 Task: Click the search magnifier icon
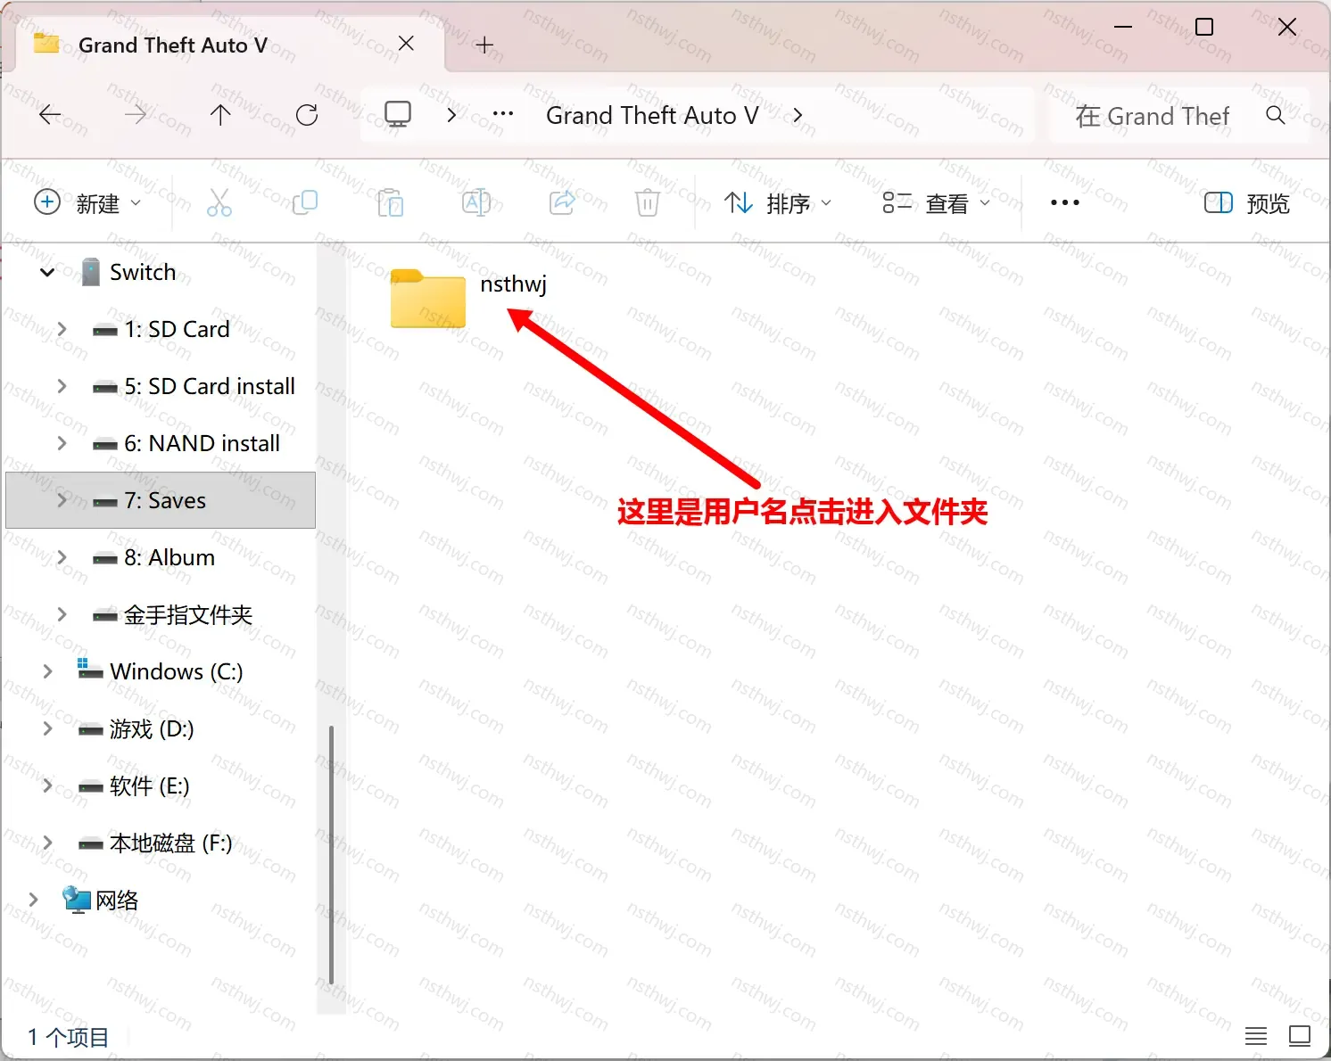click(1276, 115)
